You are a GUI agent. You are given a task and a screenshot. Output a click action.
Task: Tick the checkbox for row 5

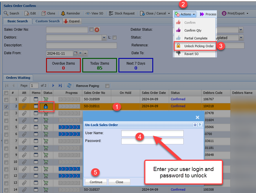point(6,128)
